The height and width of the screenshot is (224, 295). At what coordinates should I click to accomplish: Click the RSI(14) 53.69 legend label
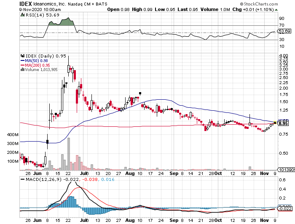tap(42, 15)
